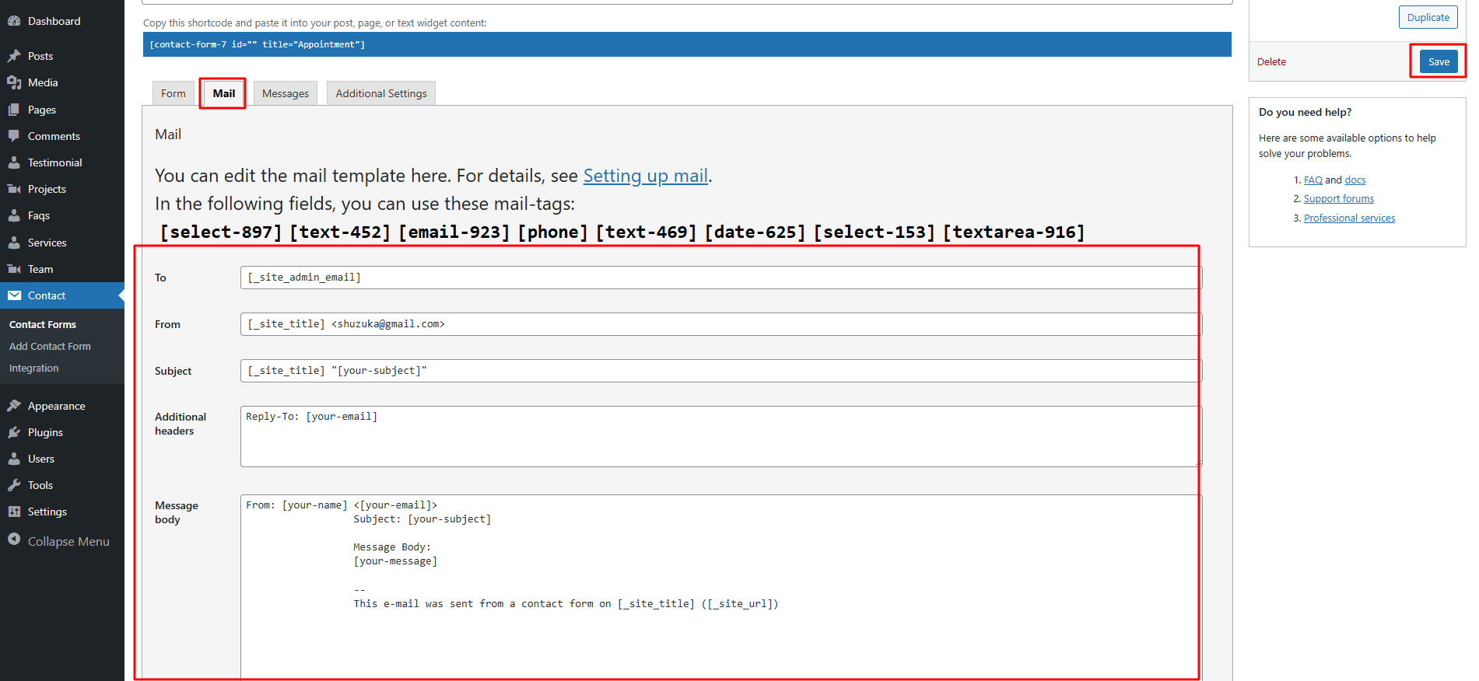Click the Appearance paintbrush icon
Image resolution: width=1479 pixels, height=681 pixels.
click(14, 406)
